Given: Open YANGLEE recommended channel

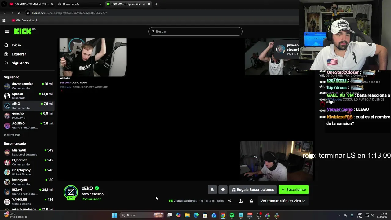Looking at the screenshot, I should point(29,201).
